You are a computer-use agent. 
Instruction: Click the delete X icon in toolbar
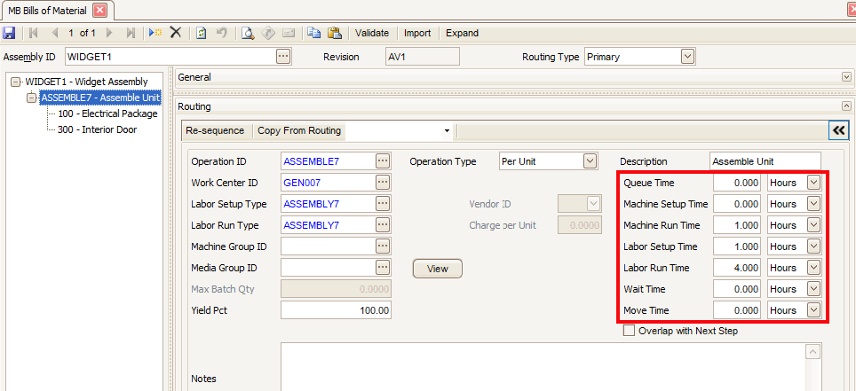point(176,33)
